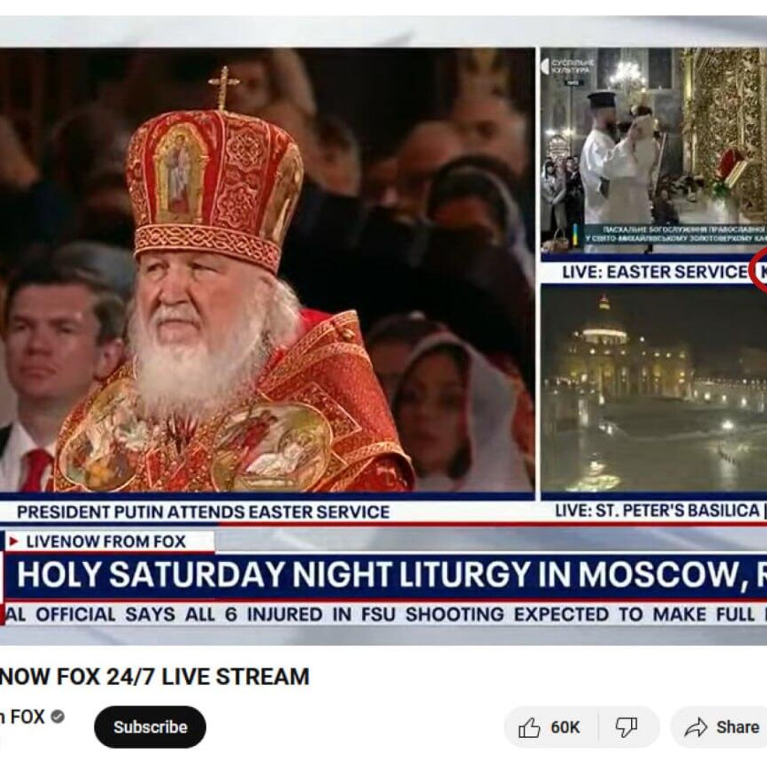Subscribe to the FOX channel
Viewport: 767px width, 767px height.
click(x=150, y=727)
